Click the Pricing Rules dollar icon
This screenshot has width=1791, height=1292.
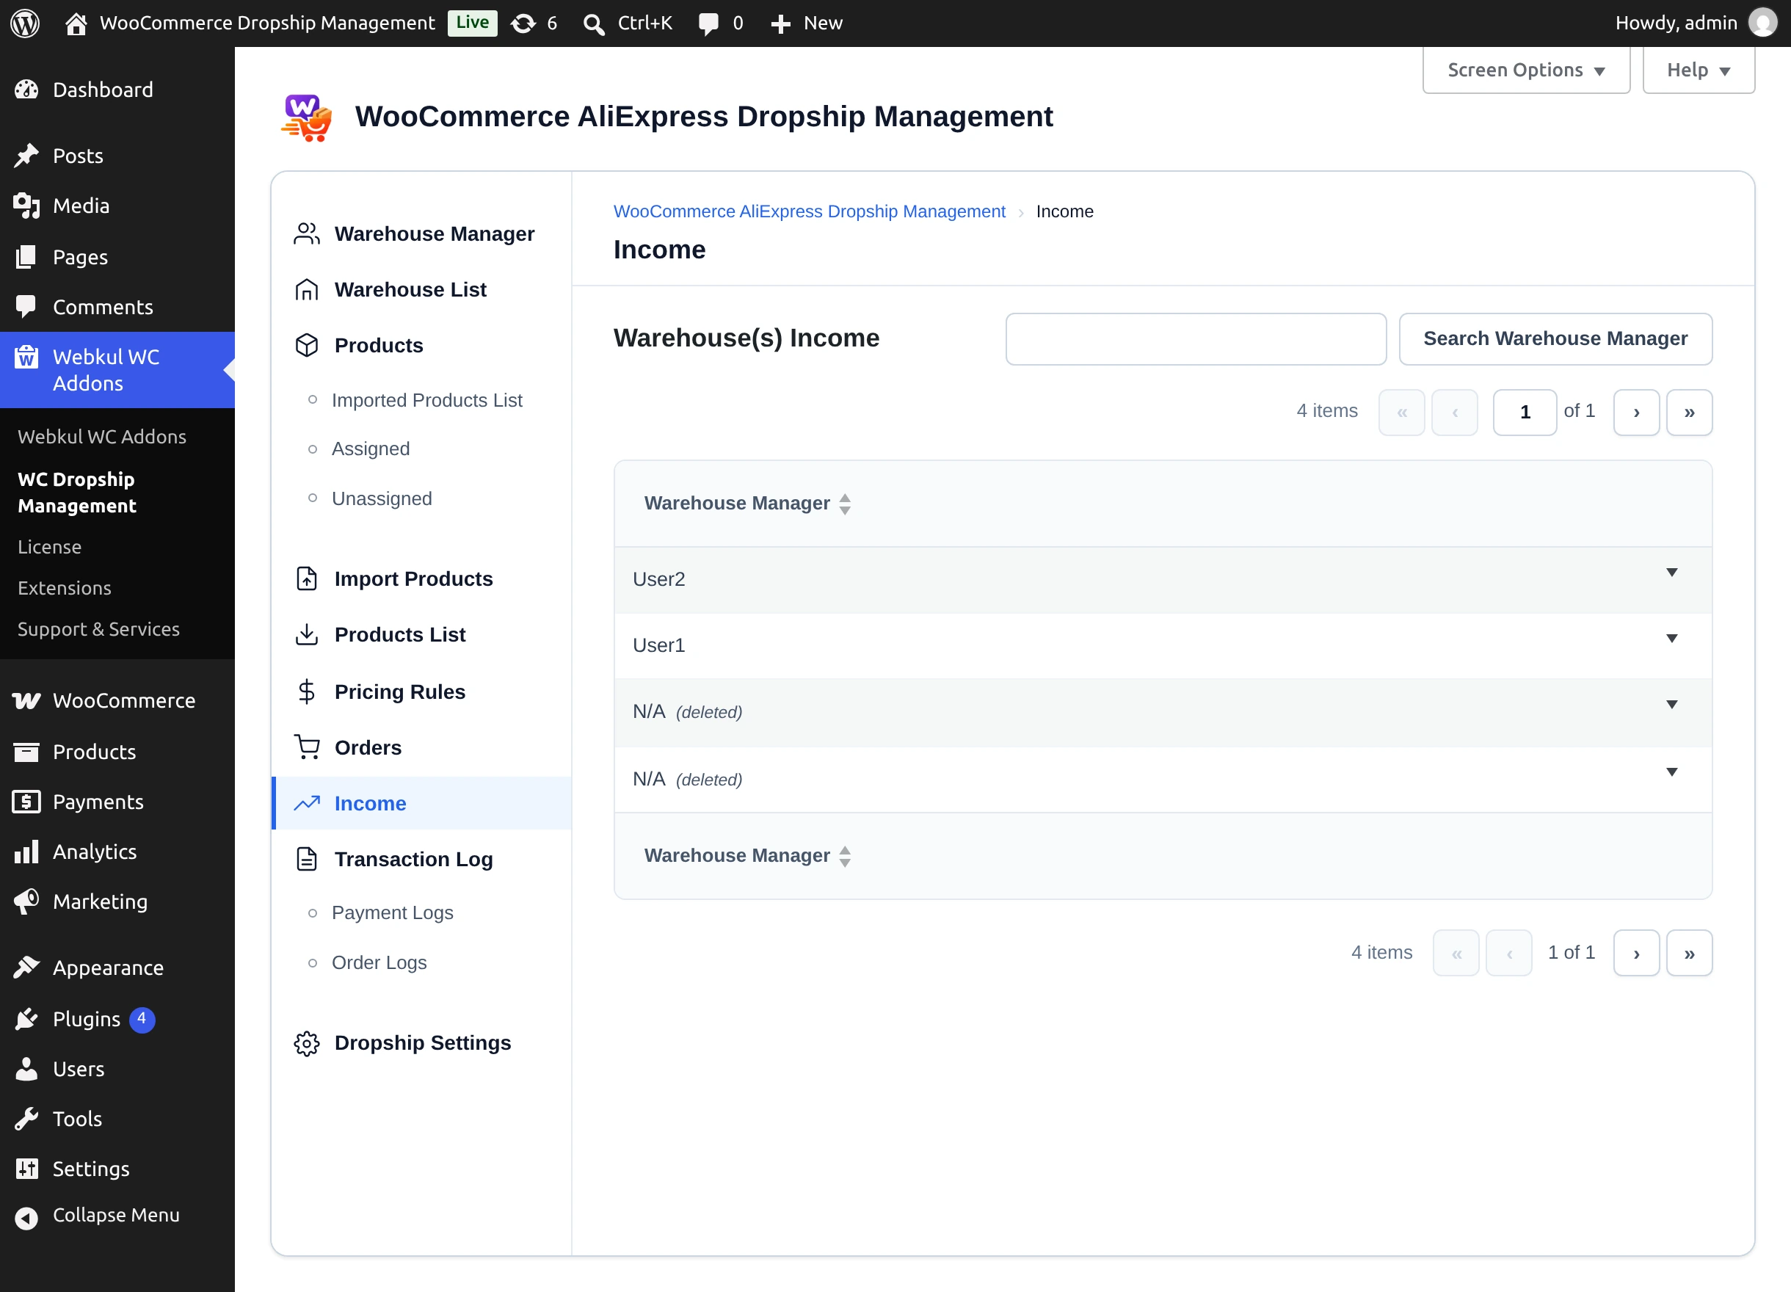click(x=306, y=692)
